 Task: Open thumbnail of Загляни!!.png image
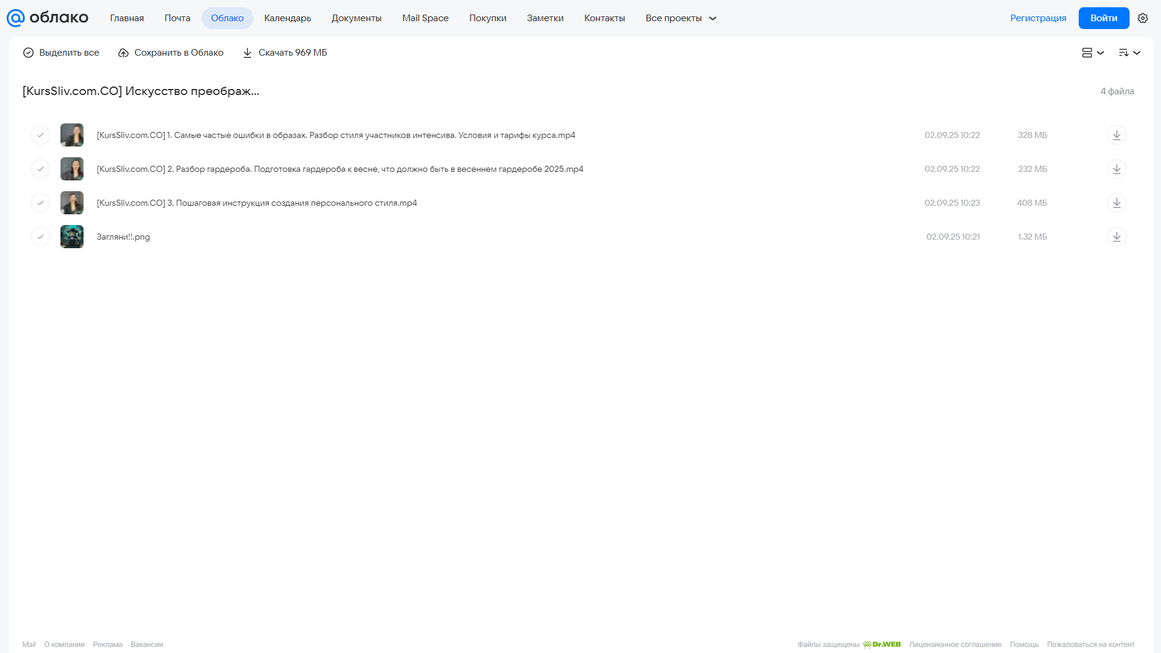pos(72,237)
